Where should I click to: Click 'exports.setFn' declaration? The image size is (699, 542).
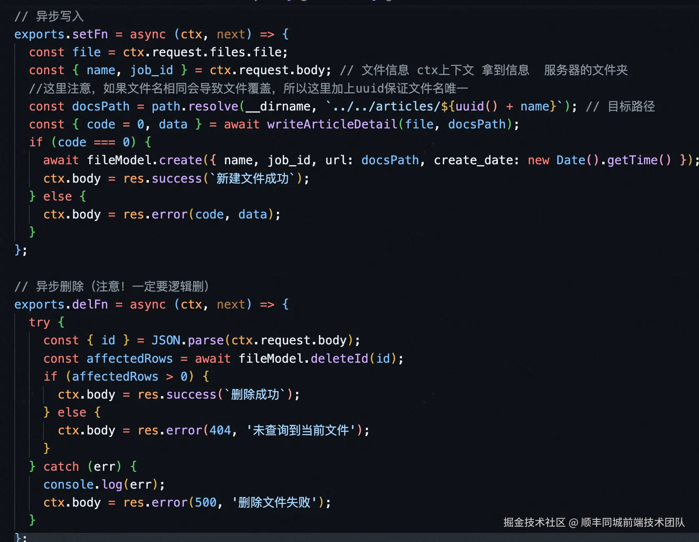pos(61,34)
